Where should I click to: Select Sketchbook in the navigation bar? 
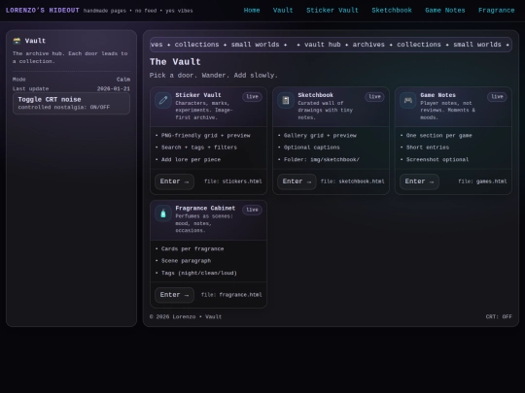tap(392, 11)
